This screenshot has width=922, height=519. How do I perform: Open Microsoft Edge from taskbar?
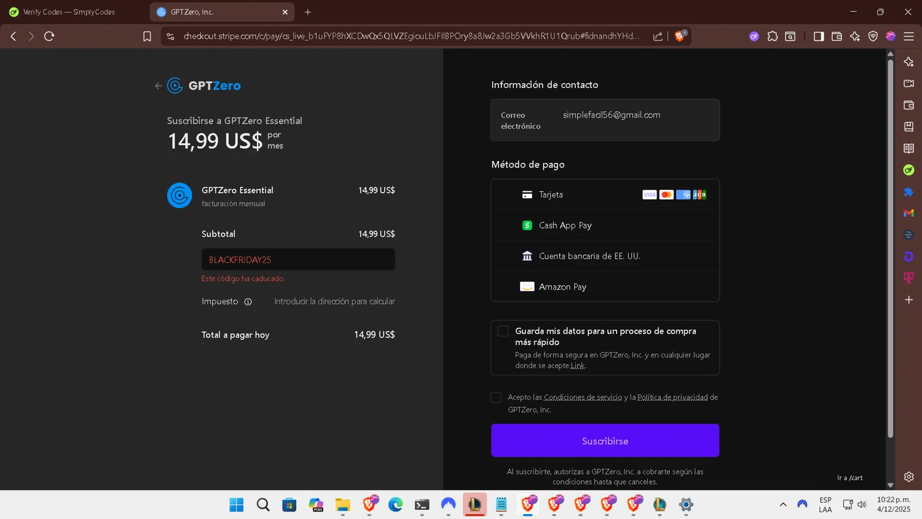click(395, 505)
